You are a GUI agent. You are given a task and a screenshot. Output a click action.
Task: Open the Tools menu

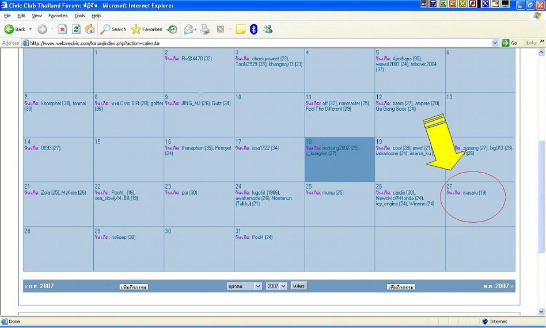tap(79, 16)
